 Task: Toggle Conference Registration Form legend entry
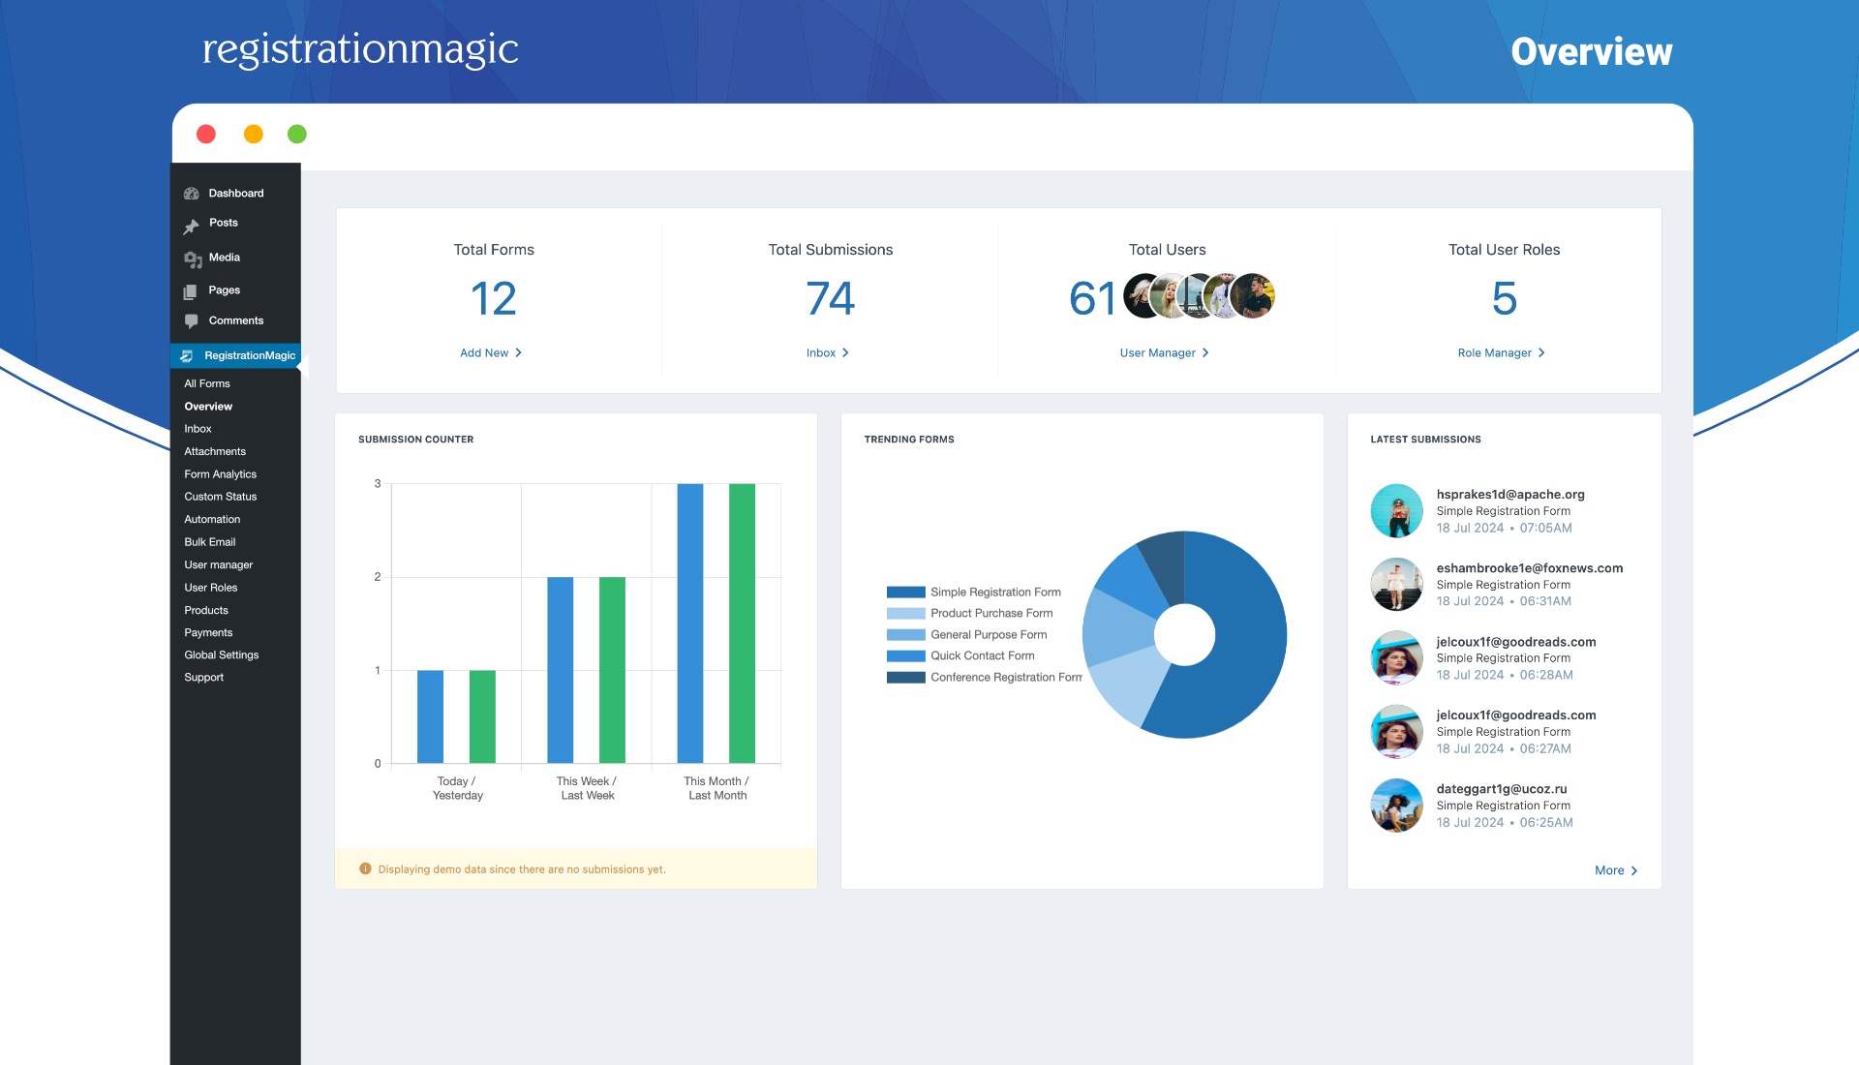[x=1005, y=678]
